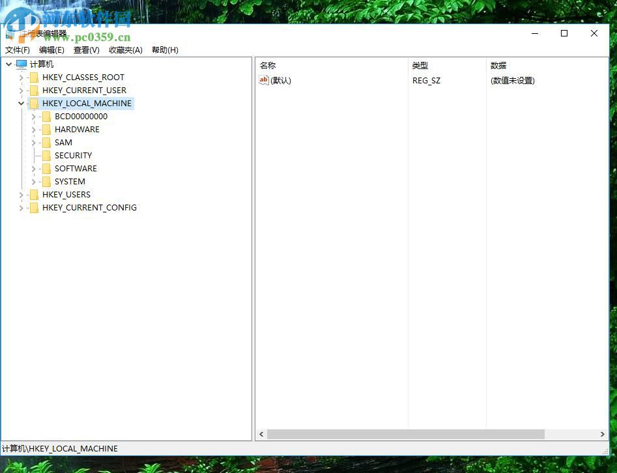The height and width of the screenshot is (473, 617).
Task: Click the SOFTWARE folder icon
Action: tap(46, 169)
